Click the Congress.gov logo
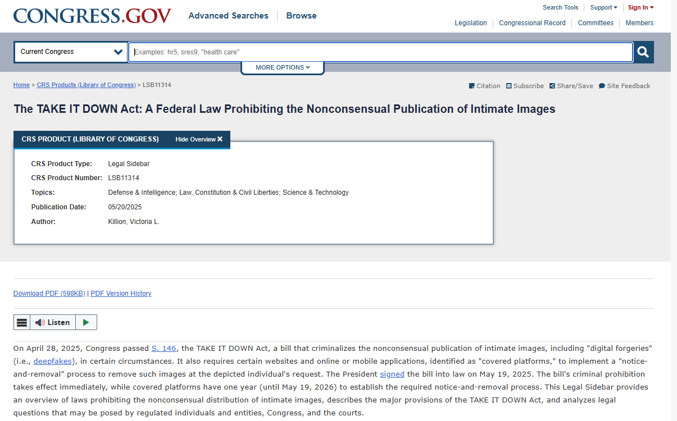677x421 pixels. (92, 16)
